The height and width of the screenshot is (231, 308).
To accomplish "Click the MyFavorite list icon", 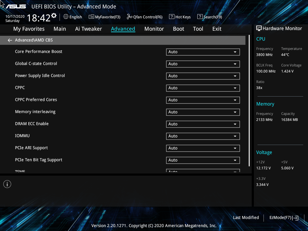I will [91, 17].
